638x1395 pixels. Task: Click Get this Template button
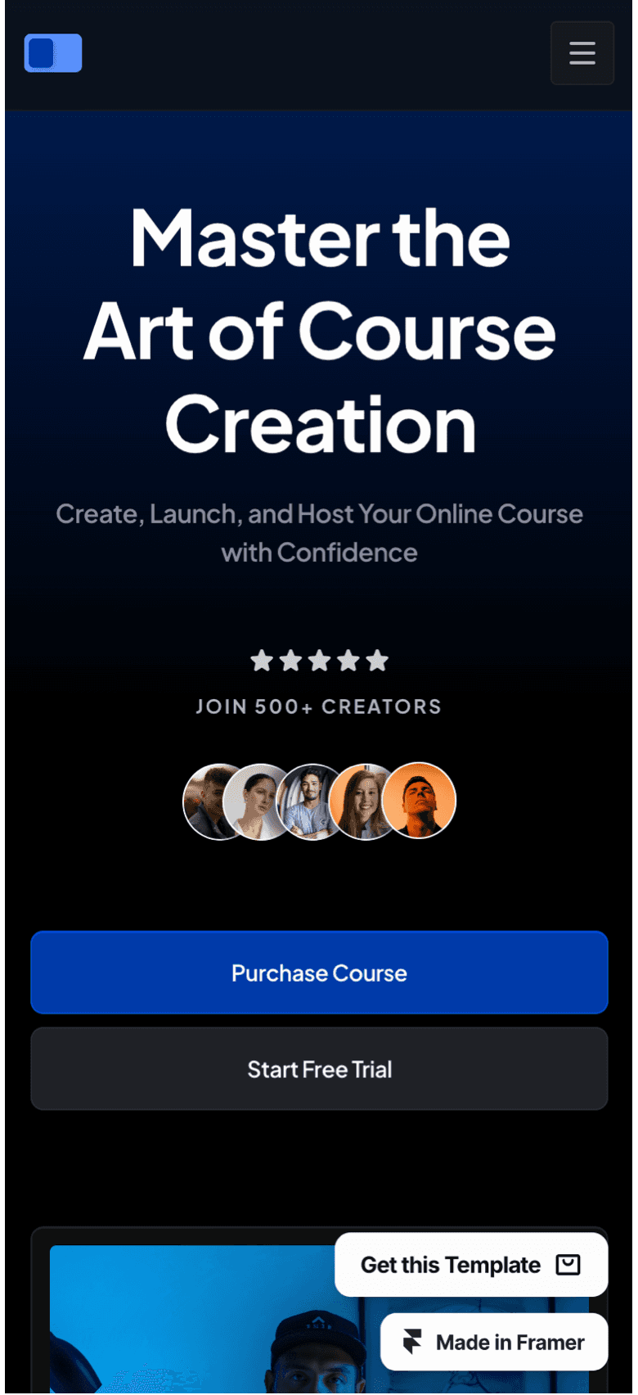click(471, 1265)
